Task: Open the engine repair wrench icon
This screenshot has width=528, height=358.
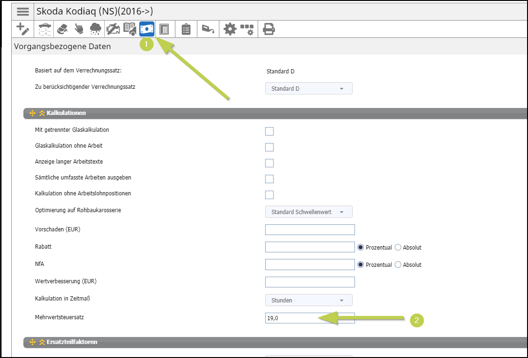Action: pos(113,29)
